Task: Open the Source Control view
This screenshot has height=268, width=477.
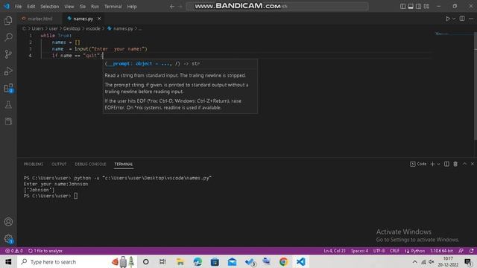Action: click(8, 54)
